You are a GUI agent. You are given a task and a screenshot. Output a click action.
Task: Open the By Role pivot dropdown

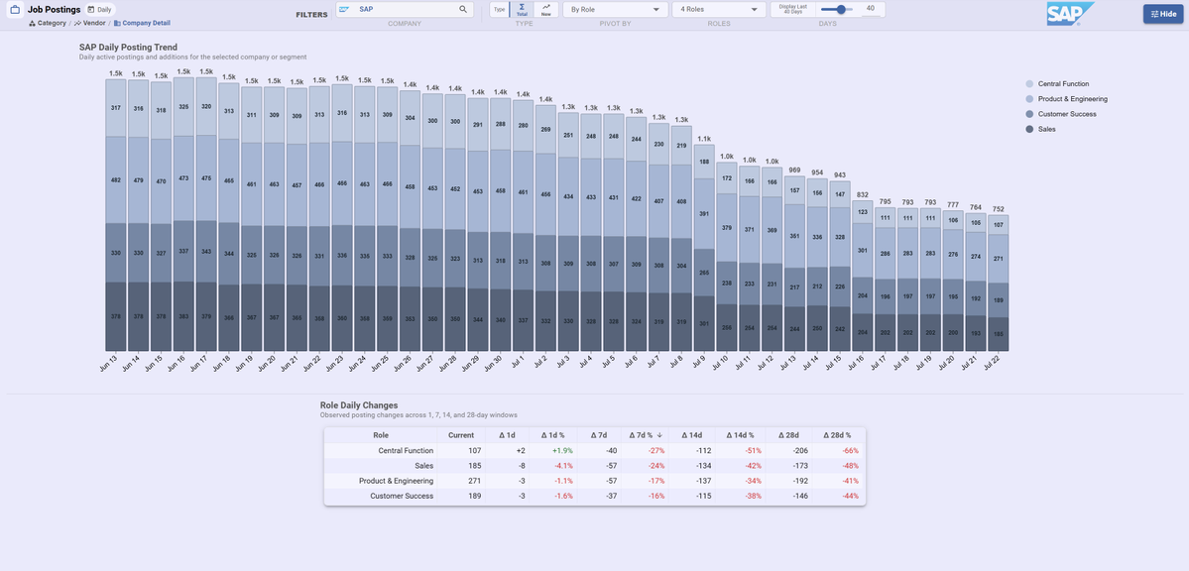(x=615, y=10)
